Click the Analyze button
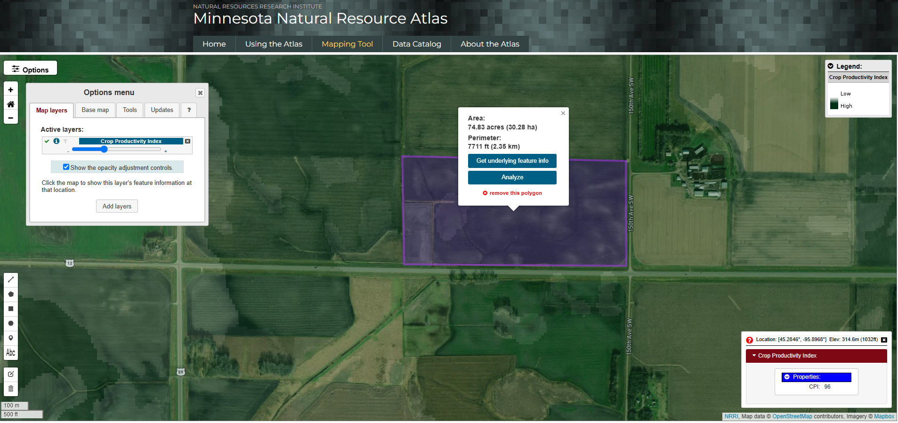The height and width of the screenshot is (423, 898). click(x=512, y=177)
